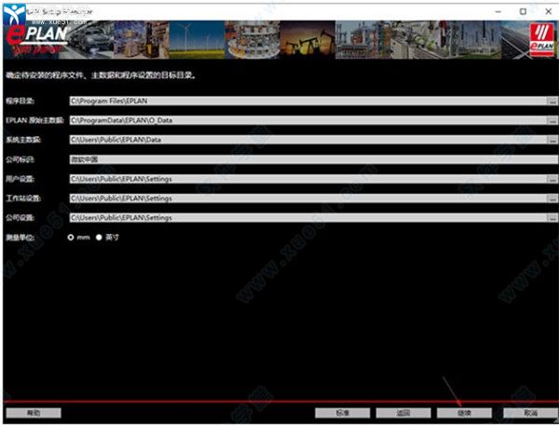Open browse button on the 公司设置 row
Viewport: 559px width, 425px height.
[x=552, y=218]
